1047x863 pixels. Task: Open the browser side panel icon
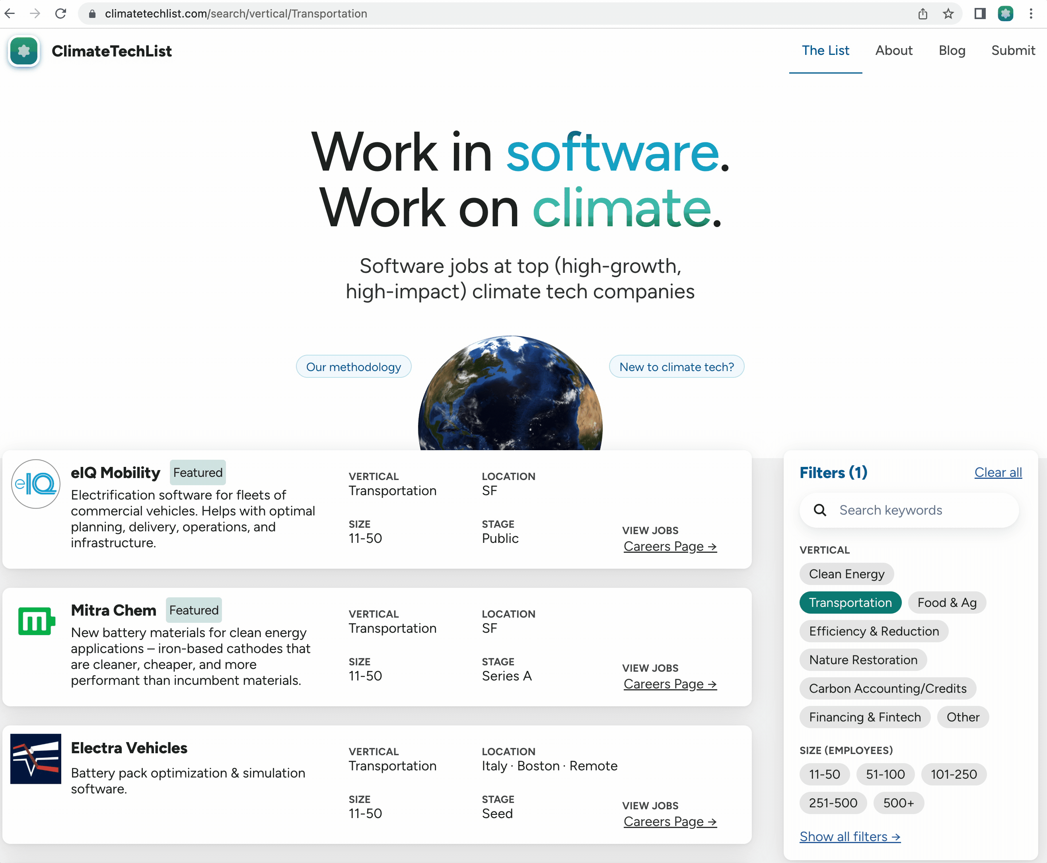(x=979, y=14)
